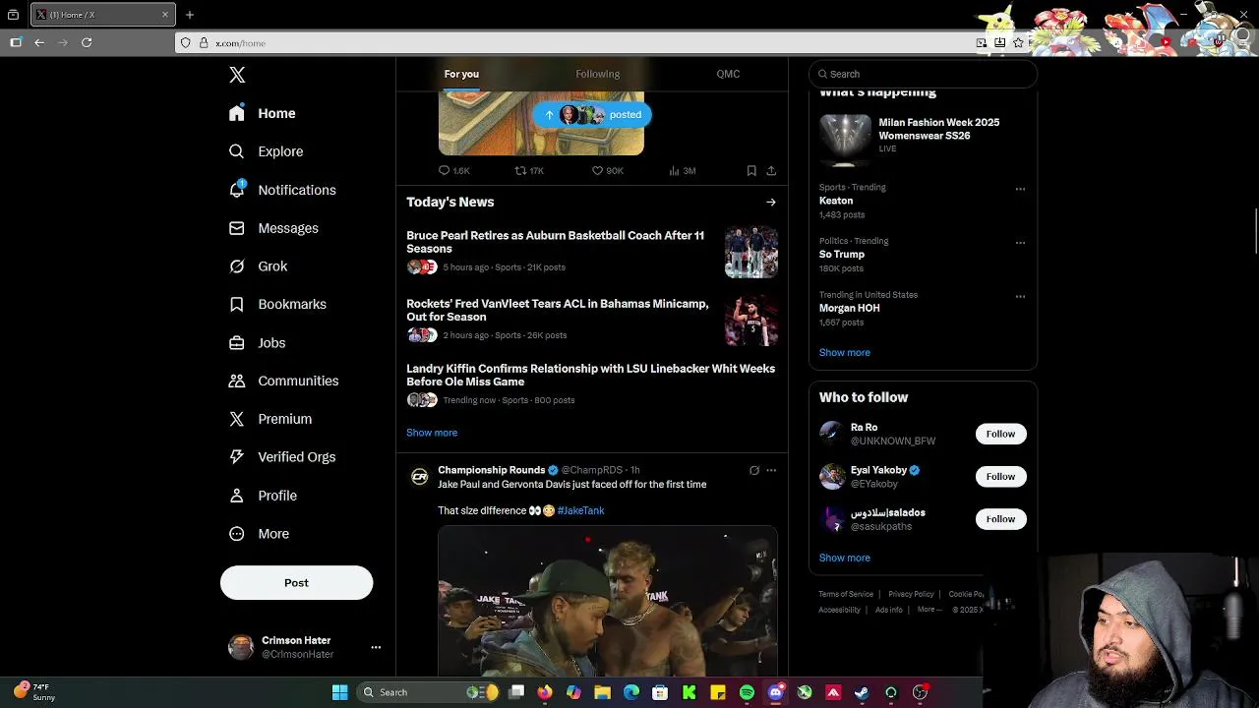Go back in the browser
Screen dimensions: 1259x708
point(39,42)
